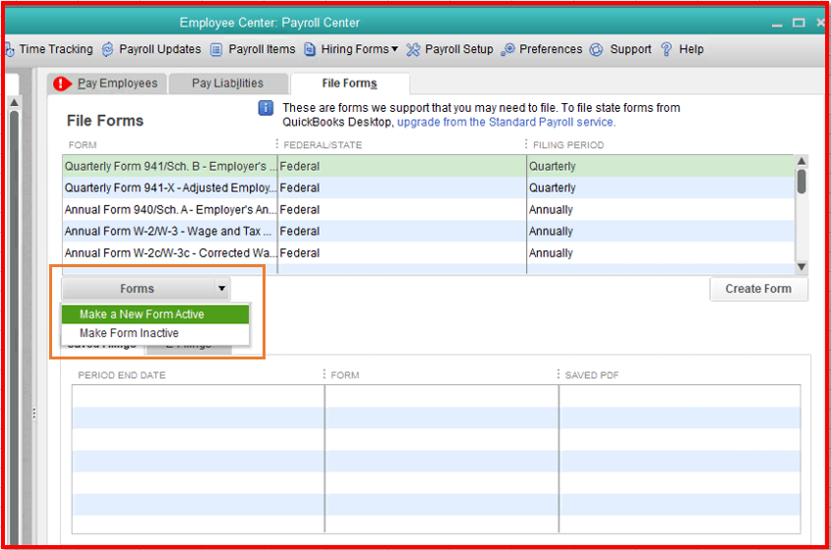Screen dimensions: 831x550
Task: Open Support
Action: click(x=630, y=49)
